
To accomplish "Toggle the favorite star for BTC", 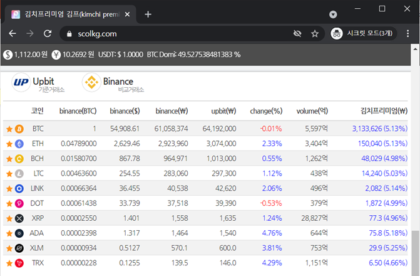I will click(x=9, y=129).
